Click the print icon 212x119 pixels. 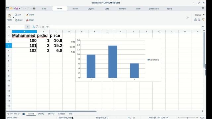[x=34, y=8]
